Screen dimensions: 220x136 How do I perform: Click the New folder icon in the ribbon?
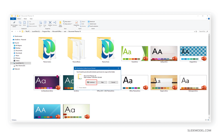point(60,22)
